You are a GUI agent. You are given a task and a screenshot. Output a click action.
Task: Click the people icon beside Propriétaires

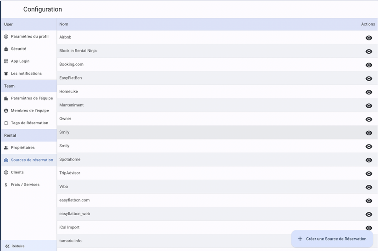click(6, 148)
